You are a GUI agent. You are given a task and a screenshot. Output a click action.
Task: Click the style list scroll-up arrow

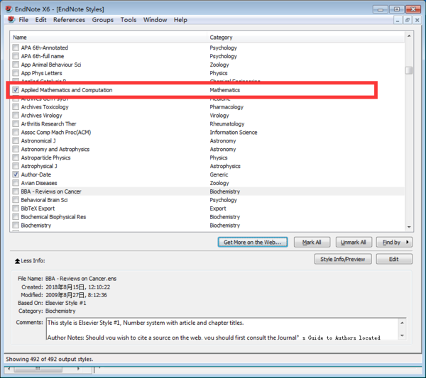tap(409, 36)
